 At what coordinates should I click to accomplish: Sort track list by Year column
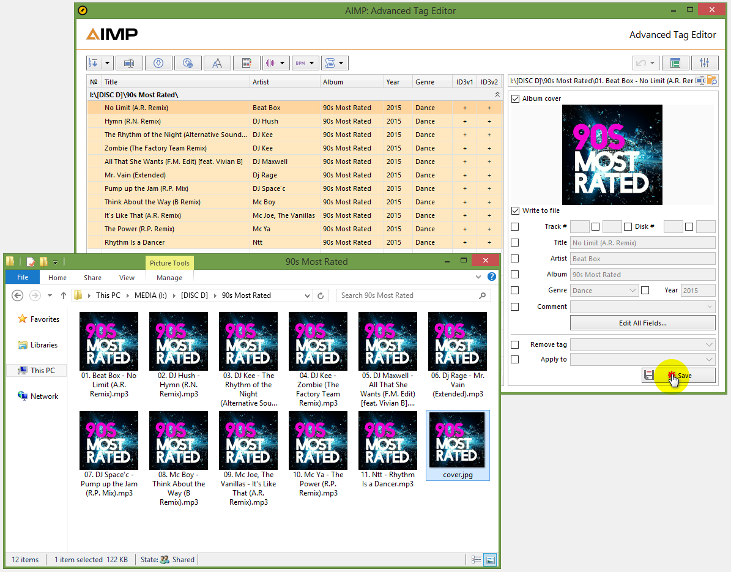point(398,81)
